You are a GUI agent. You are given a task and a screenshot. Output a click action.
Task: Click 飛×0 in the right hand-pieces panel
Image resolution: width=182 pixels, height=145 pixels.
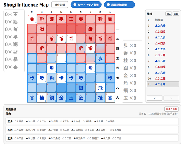click(x=130, y=91)
